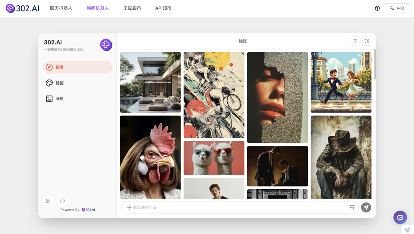
Task: Open the alpacas with sunglasses image
Action: pyautogui.click(x=214, y=158)
